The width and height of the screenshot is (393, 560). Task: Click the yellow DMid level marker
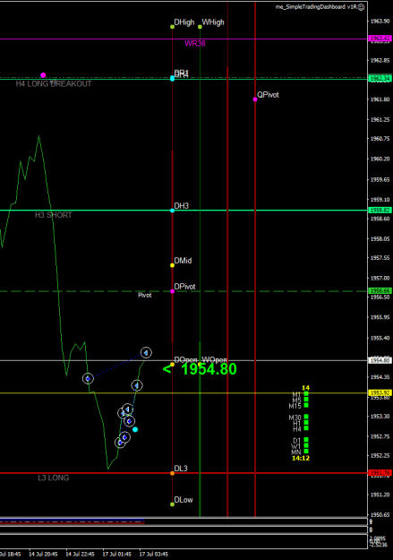[173, 265]
